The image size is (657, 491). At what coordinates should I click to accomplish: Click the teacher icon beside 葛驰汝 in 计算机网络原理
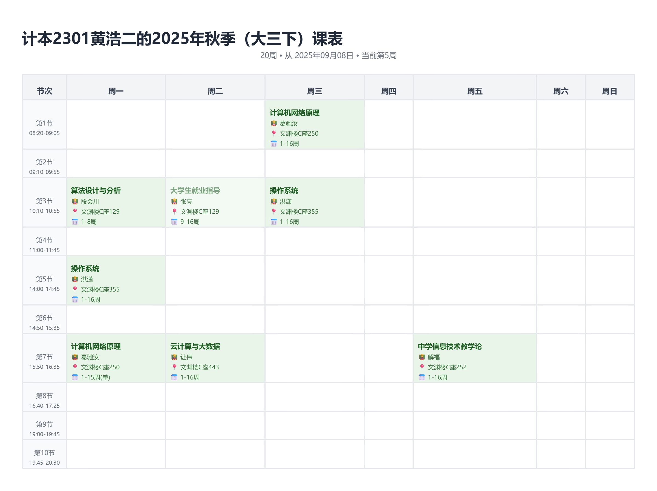274,124
